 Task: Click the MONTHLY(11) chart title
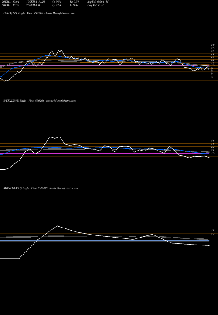tap(41, 188)
